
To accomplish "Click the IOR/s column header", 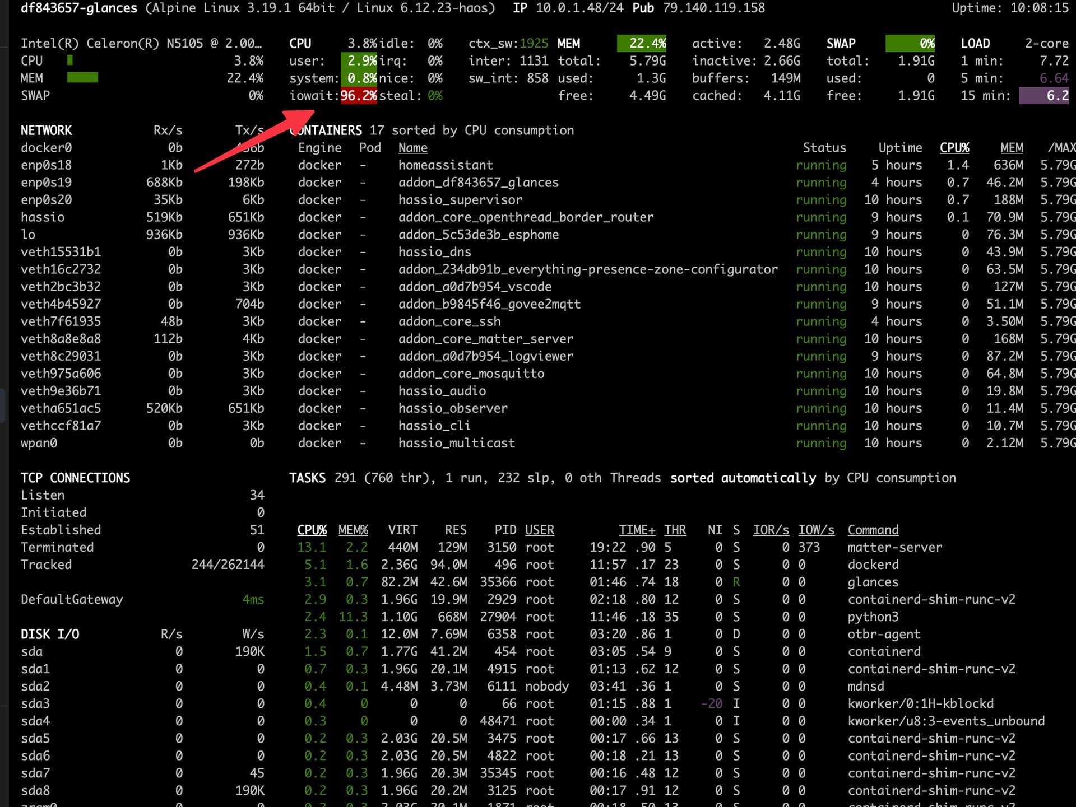I will [771, 530].
